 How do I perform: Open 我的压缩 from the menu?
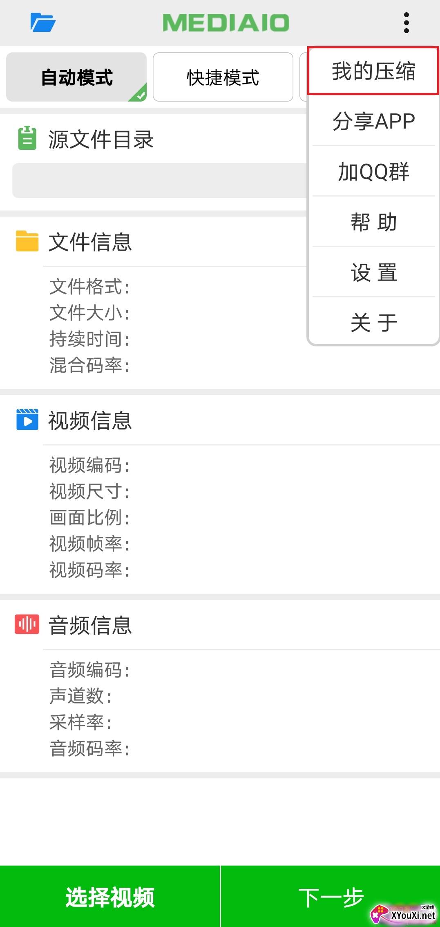click(x=373, y=71)
